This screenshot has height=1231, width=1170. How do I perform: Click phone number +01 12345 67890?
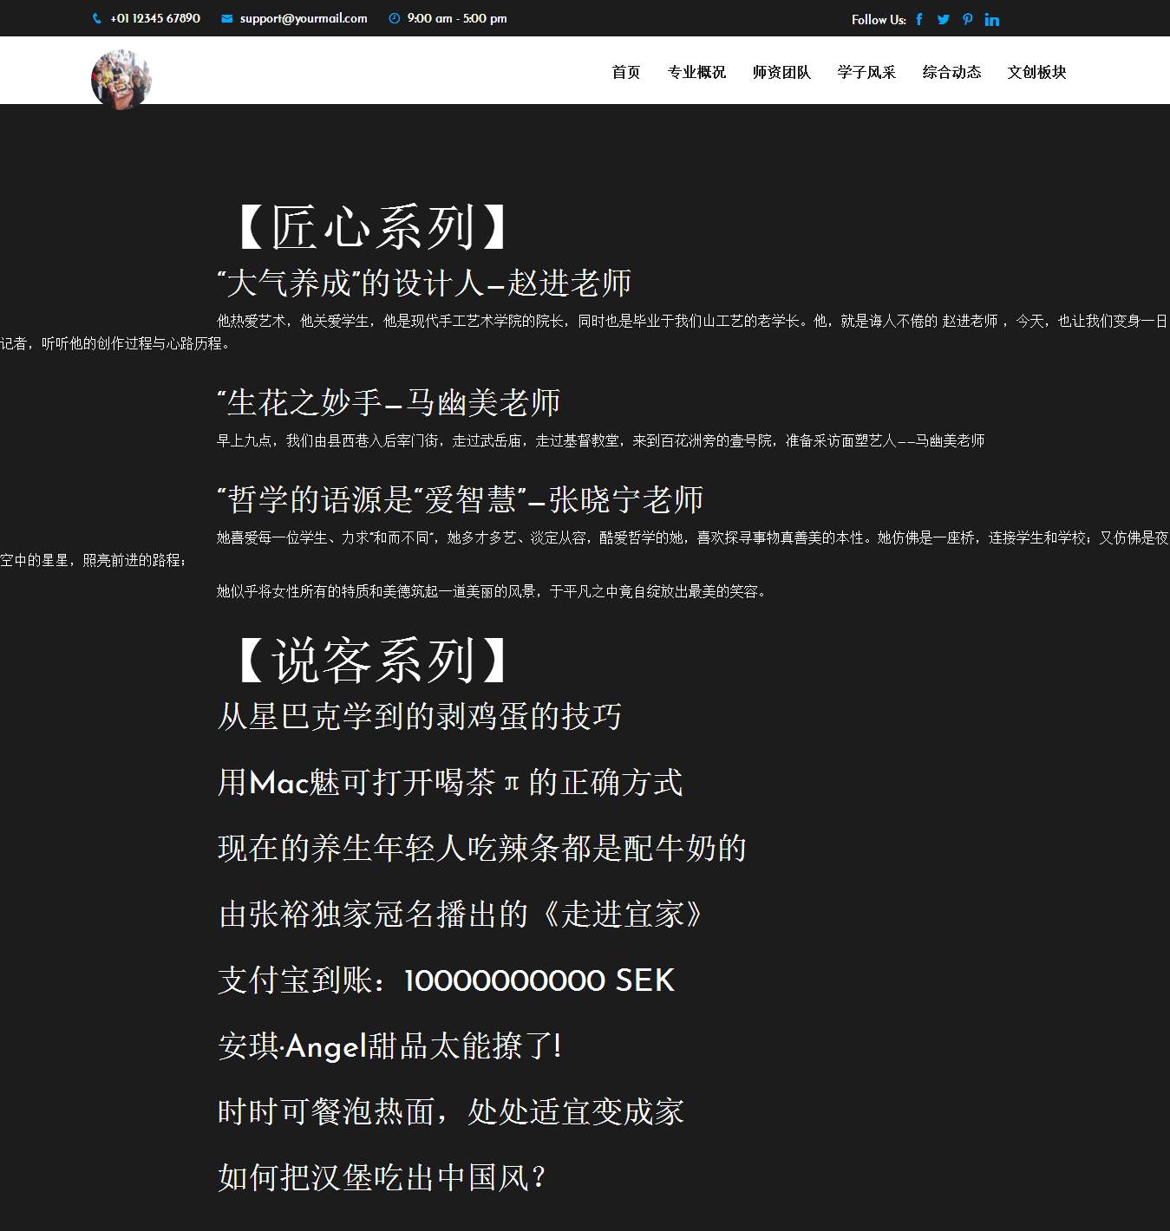(x=155, y=18)
